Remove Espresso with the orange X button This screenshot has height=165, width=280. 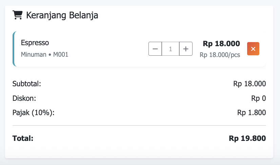(253, 49)
